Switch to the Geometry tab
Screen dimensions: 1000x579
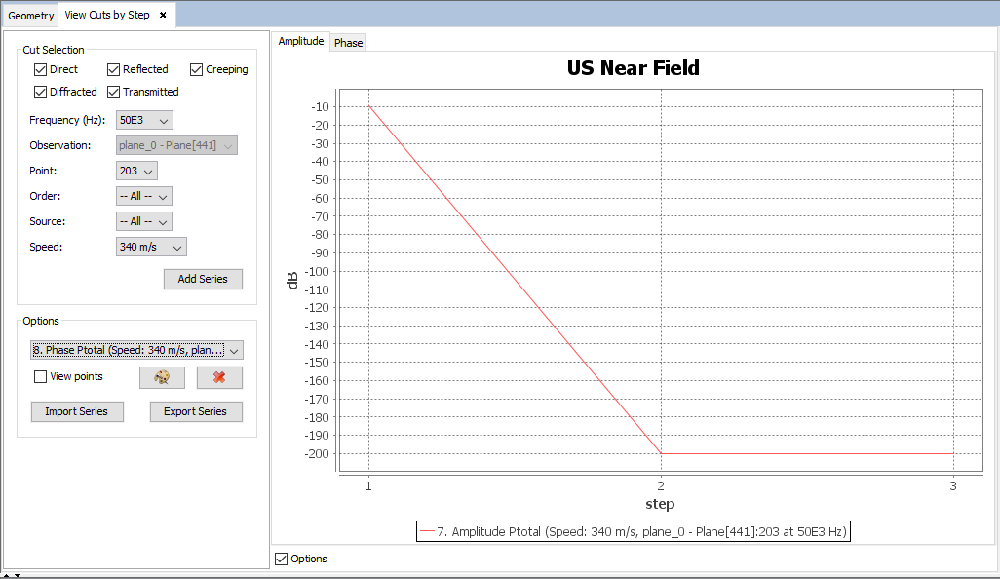point(31,16)
